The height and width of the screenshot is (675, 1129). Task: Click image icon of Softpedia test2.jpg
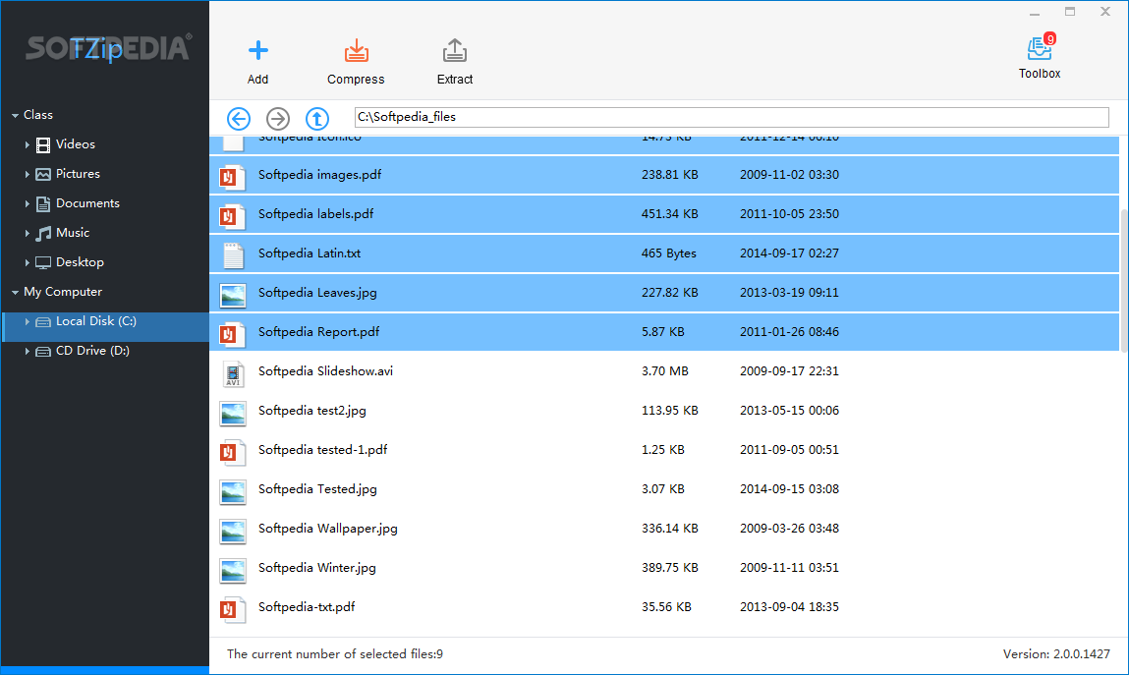(x=233, y=412)
